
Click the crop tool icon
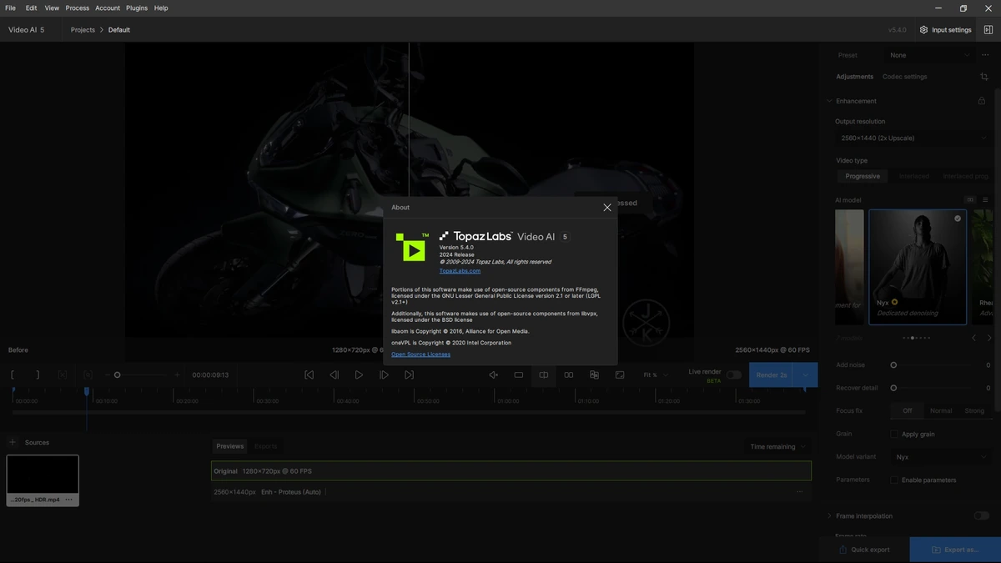984,77
